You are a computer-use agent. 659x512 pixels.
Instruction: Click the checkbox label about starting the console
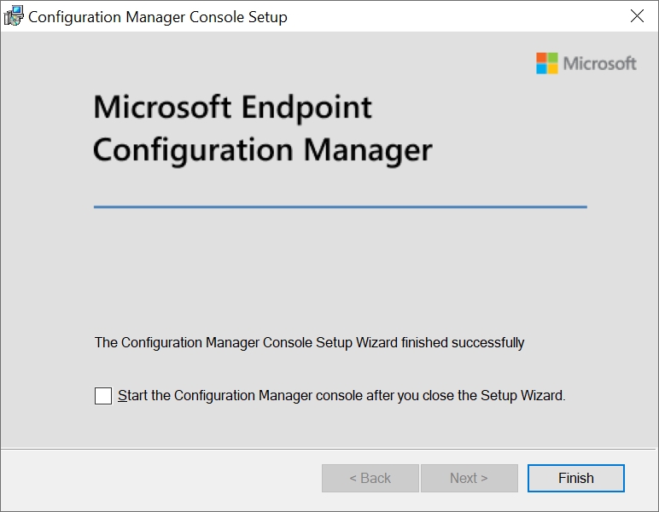click(341, 396)
